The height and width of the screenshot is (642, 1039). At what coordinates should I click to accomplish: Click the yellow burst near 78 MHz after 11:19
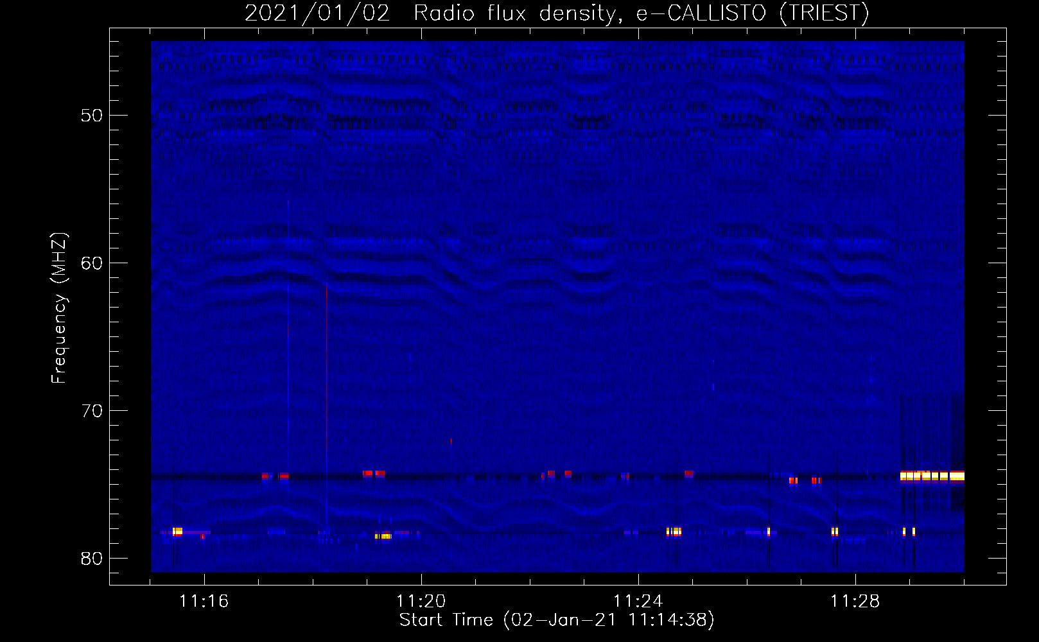pos(383,536)
